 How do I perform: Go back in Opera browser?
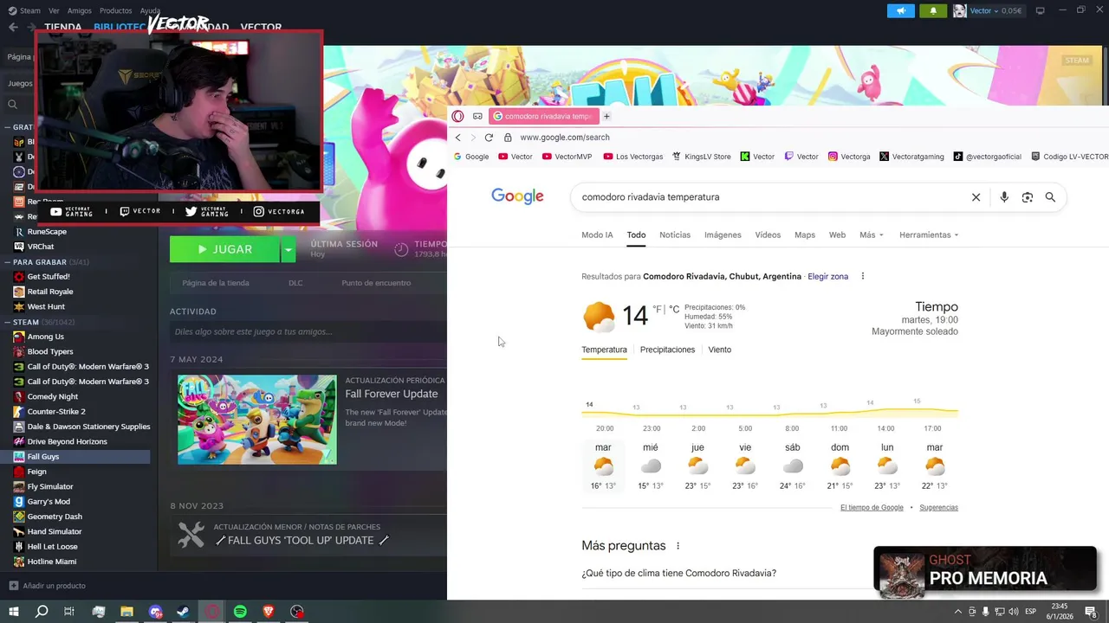[x=457, y=138]
